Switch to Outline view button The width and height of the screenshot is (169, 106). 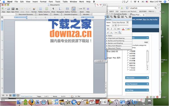(7, 96)
